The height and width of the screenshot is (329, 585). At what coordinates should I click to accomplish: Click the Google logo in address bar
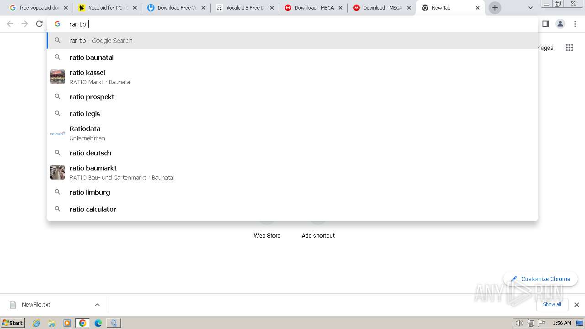(x=58, y=24)
